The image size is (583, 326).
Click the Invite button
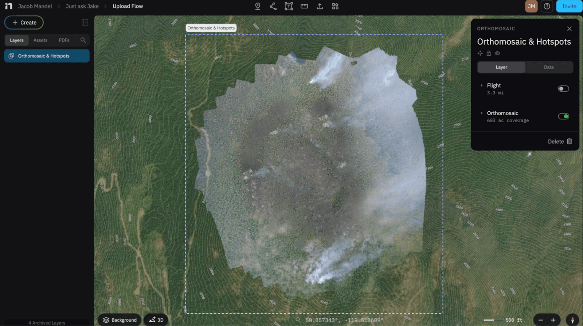pos(569,6)
